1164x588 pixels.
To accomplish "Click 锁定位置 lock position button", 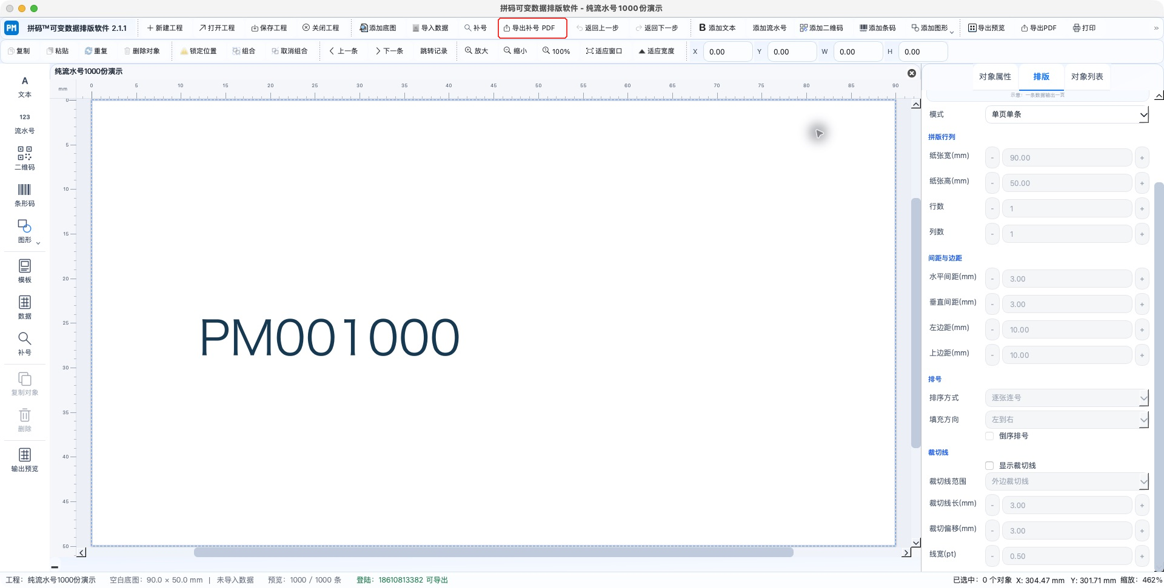I will (x=198, y=51).
